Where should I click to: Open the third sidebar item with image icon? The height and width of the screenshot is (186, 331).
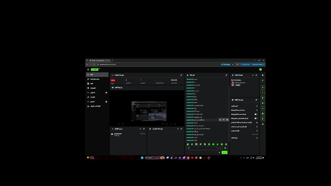pos(97,83)
